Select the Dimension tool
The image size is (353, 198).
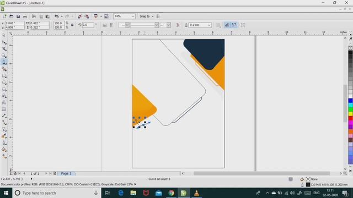4,116
